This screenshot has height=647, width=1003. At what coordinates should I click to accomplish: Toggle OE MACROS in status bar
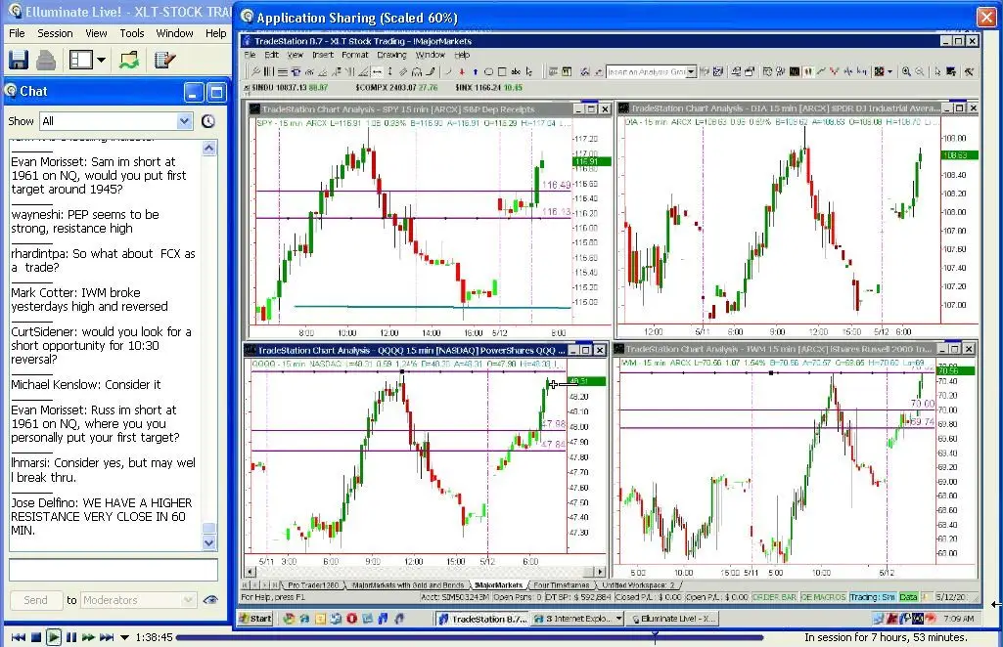pos(823,597)
